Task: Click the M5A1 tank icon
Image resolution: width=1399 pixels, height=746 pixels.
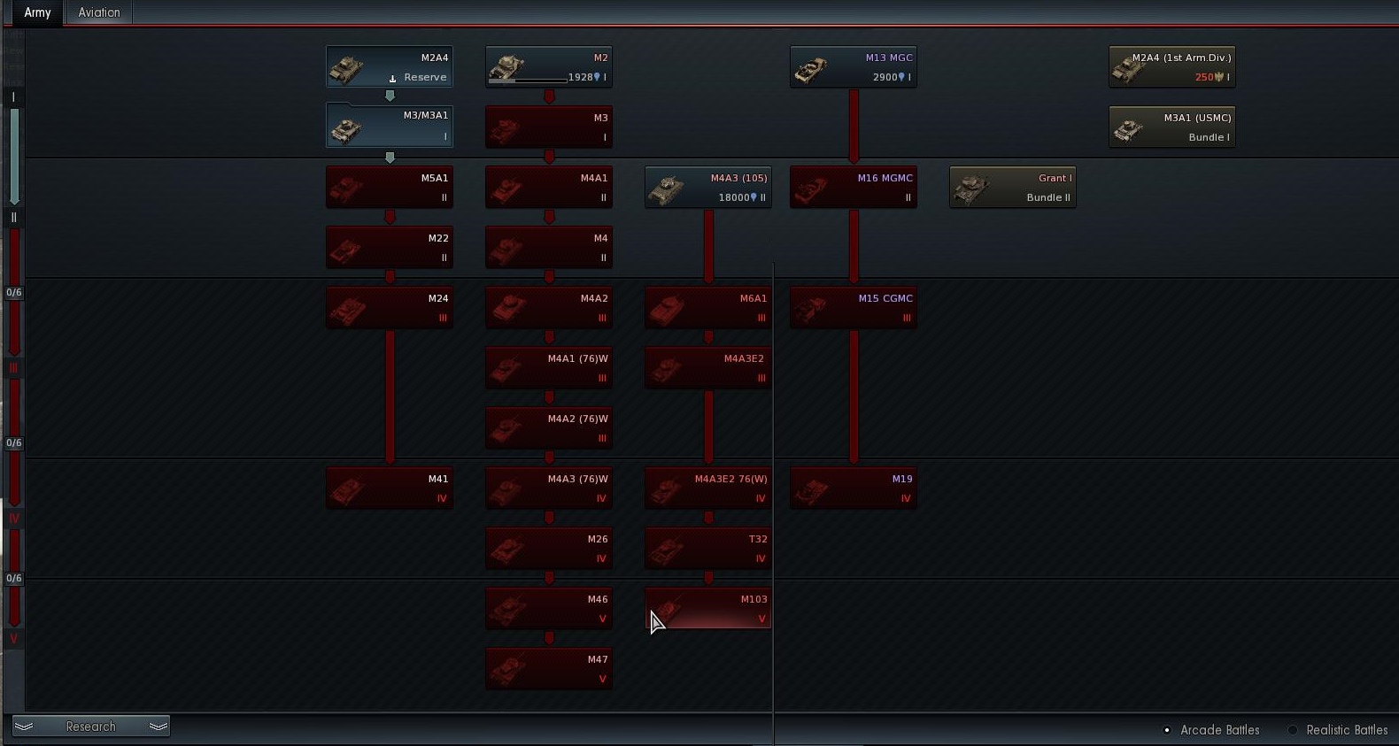Action: (x=347, y=188)
